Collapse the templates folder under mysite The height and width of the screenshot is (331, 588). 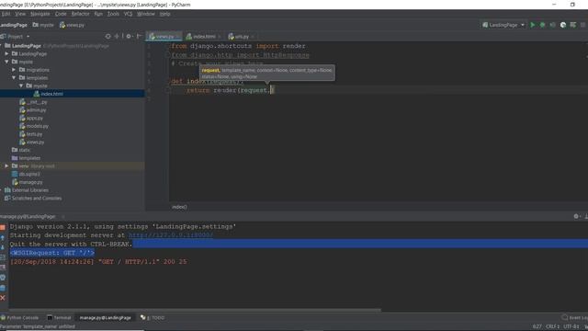14,77
